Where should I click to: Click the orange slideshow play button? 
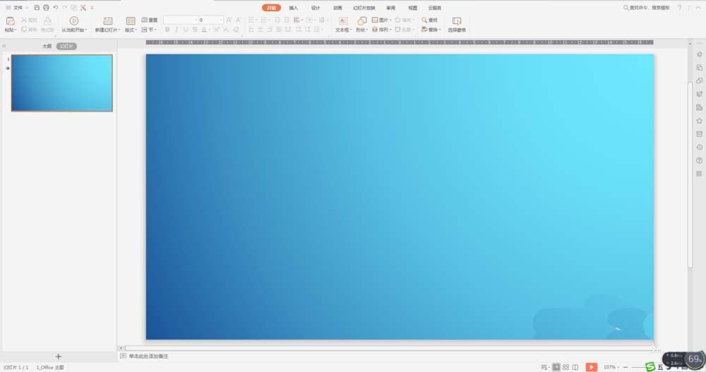click(591, 367)
